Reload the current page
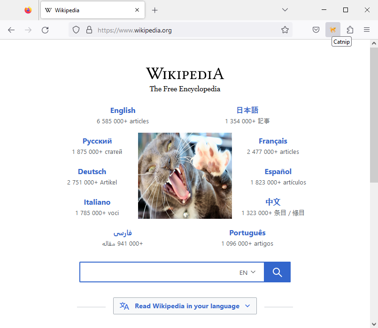The height and width of the screenshot is (328, 378). coord(45,30)
